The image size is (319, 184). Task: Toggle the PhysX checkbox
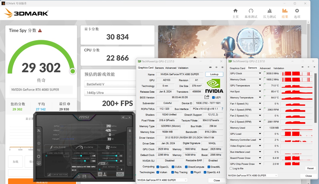coord(192,172)
